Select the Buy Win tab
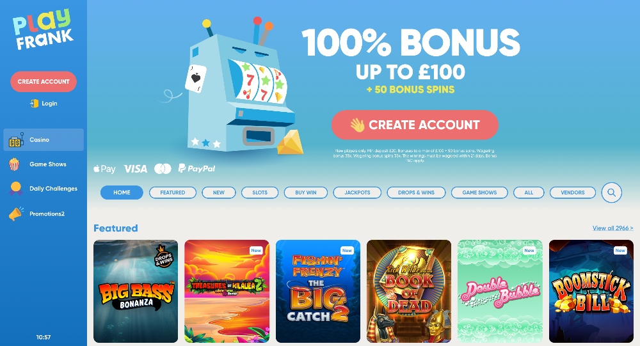 (306, 193)
